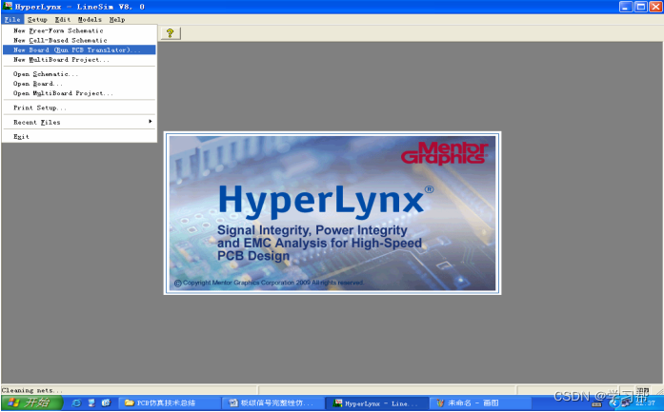Switch to PCB仿真技术总结 folder in taskbar

[169, 403]
